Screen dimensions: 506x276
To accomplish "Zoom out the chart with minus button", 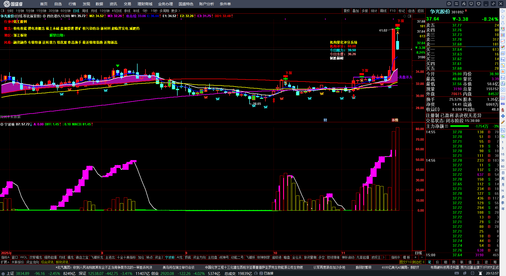I will pyautogui.click(x=422, y=257).
